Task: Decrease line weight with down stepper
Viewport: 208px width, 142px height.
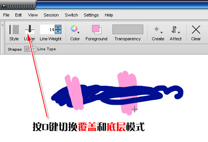Action: [x=58, y=31]
